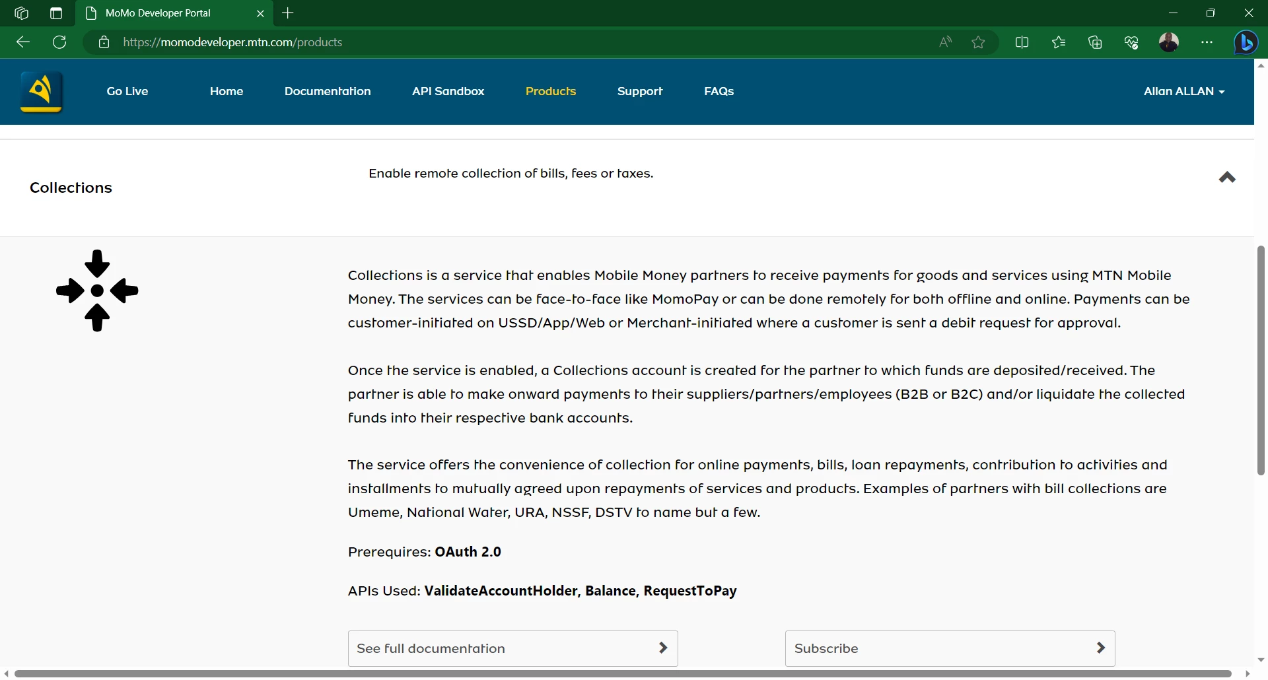This screenshot has width=1268, height=680.
Task: Go back using the browser back arrow
Action: click(x=23, y=42)
